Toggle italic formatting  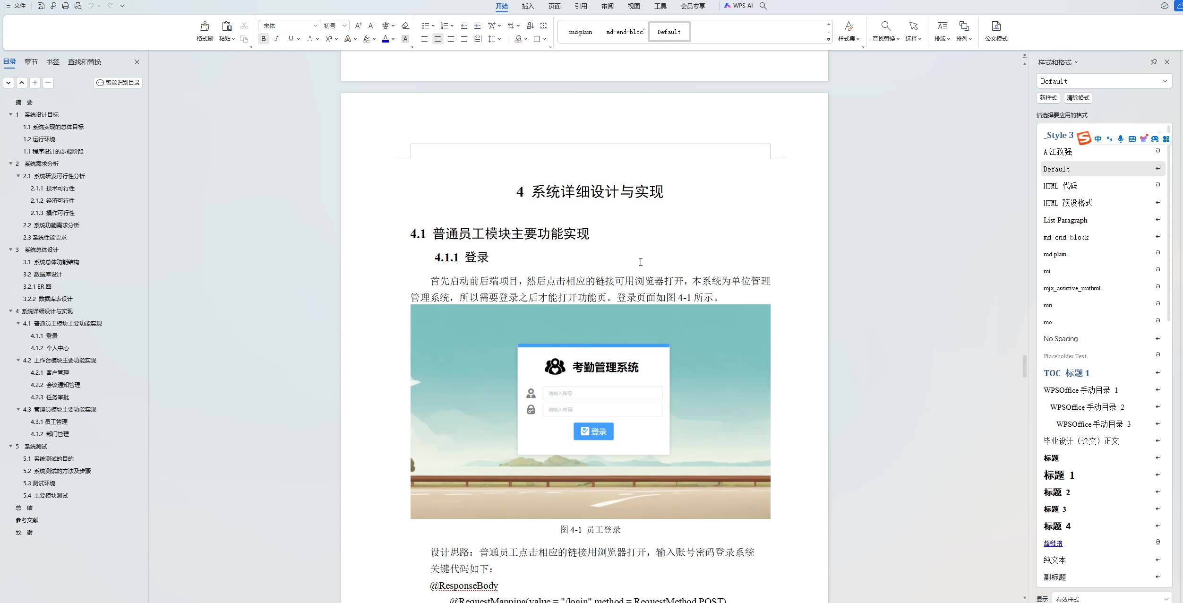click(277, 39)
